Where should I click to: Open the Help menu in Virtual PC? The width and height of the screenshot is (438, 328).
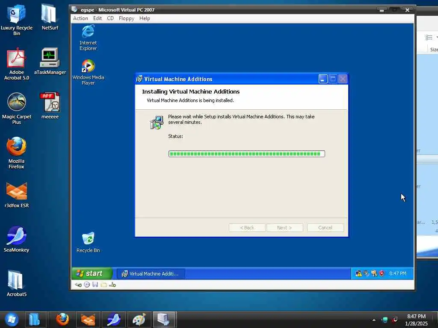[x=145, y=18]
